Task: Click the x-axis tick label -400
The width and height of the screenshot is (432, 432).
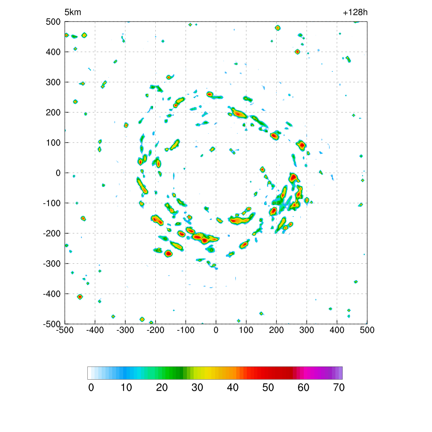Action: [x=95, y=330]
